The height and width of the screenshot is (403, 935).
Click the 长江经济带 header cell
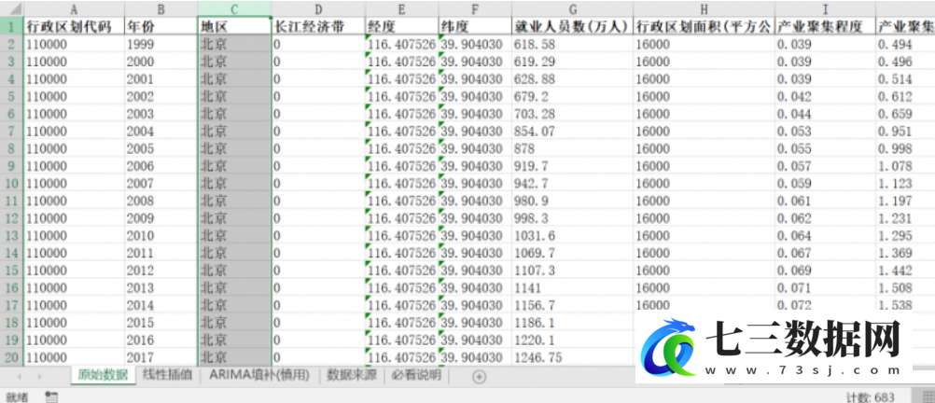[x=318, y=27]
